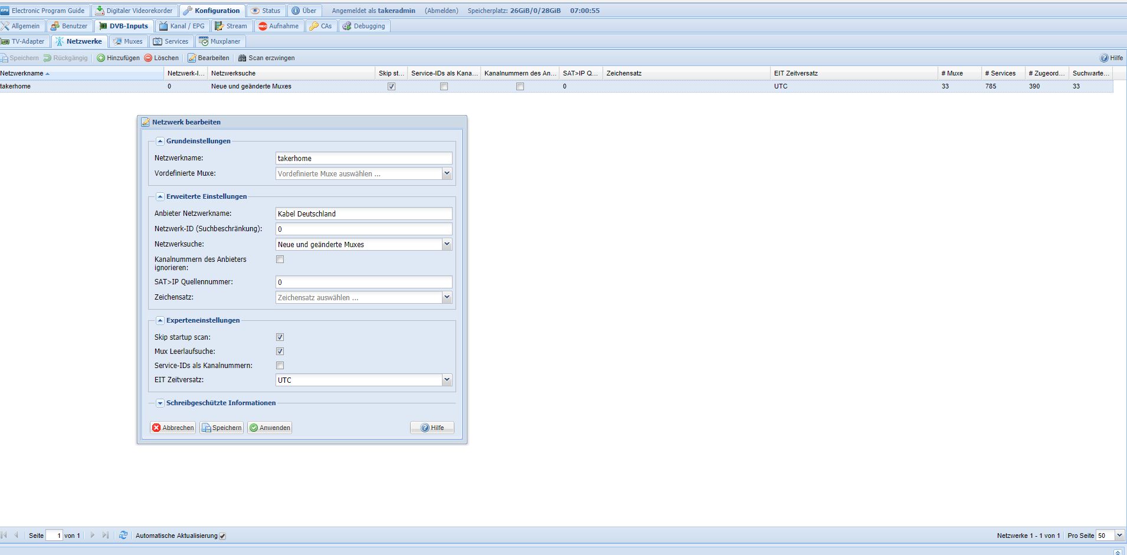The image size is (1127, 555).
Task: Click Scan erzwingen toolbar button
Action: pos(266,58)
